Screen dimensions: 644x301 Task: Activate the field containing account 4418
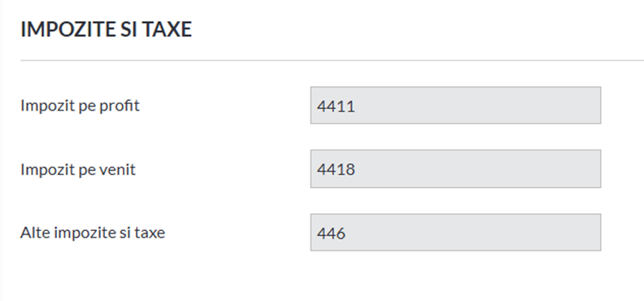click(x=455, y=168)
